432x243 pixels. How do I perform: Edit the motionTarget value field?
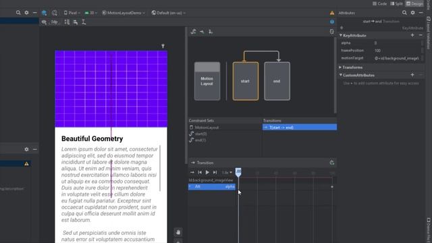[397, 58]
